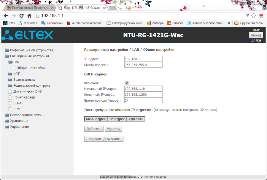This screenshot has height=180, width=267.
Task: Expand Родительский контроль folder
Action: (x=29, y=86)
